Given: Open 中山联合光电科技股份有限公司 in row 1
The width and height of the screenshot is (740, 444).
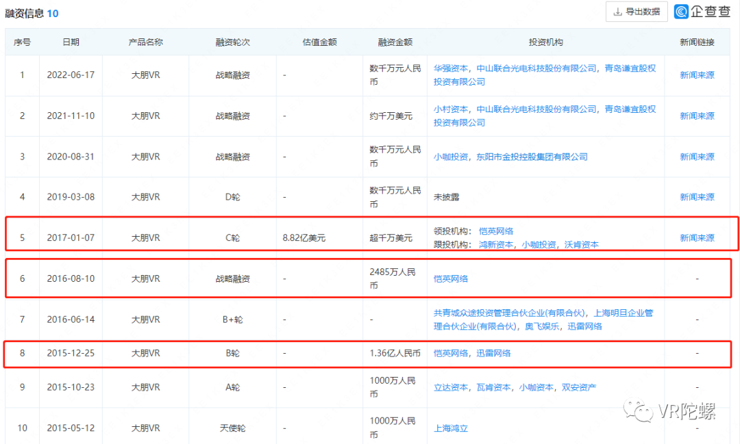Looking at the screenshot, I should point(536,68).
